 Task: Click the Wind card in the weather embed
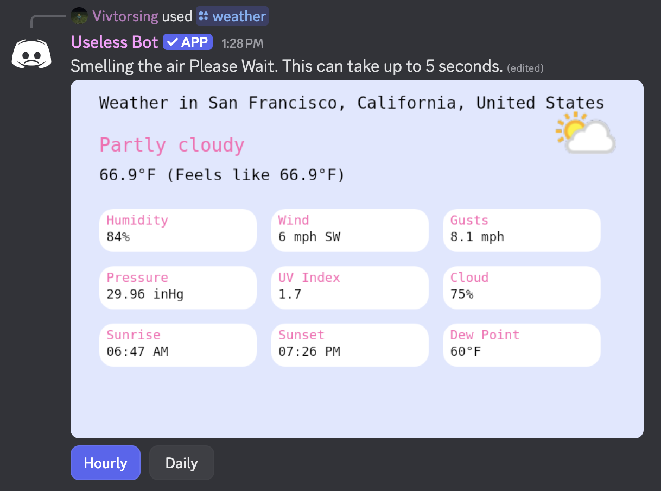point(349,230)
